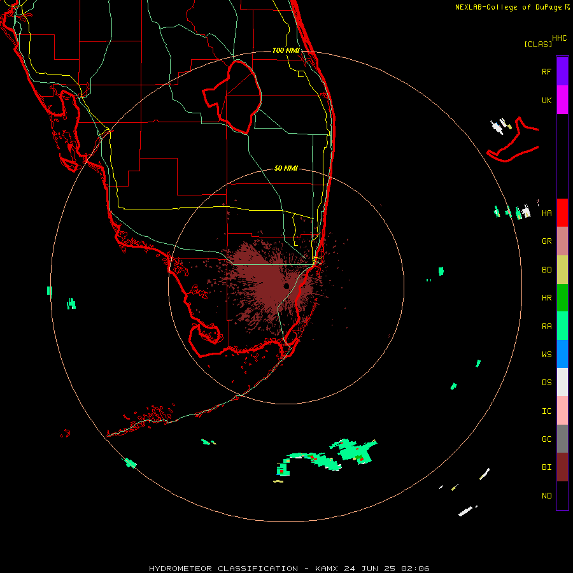Viewport: 573px width, 573px height.
Task: Click the 'GC' legend label
Action: click(x=546, y=439)
